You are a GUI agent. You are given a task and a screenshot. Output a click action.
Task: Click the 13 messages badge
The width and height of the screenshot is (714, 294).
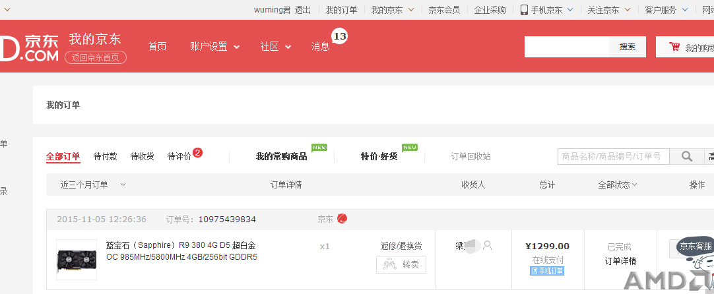click(340, 36)
